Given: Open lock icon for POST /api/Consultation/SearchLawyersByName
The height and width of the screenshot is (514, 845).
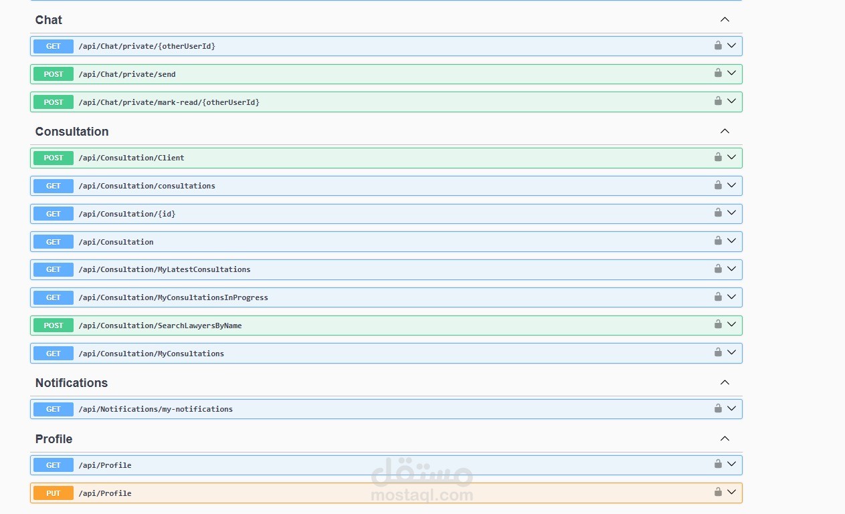Looking at the screenshot, I should pyautogui.click(x=717, y=325).
